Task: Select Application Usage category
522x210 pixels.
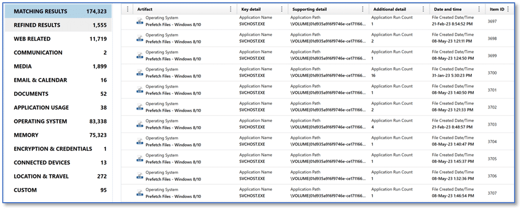Action: click(x=58, y=107)
